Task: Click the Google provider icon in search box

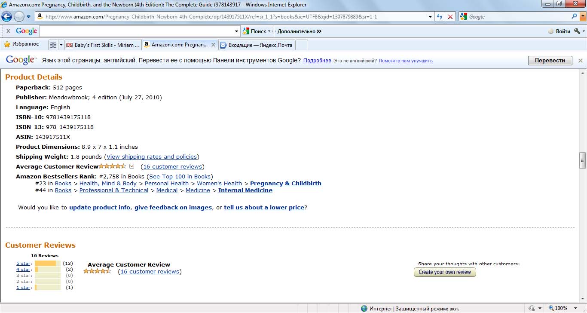Action: (x=463, y=17)
